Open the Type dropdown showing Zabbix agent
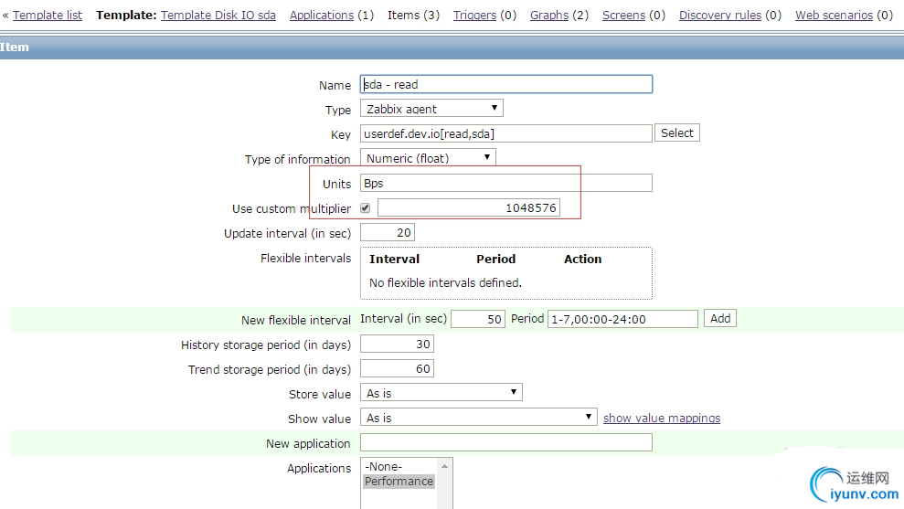 tap(431, 109)
